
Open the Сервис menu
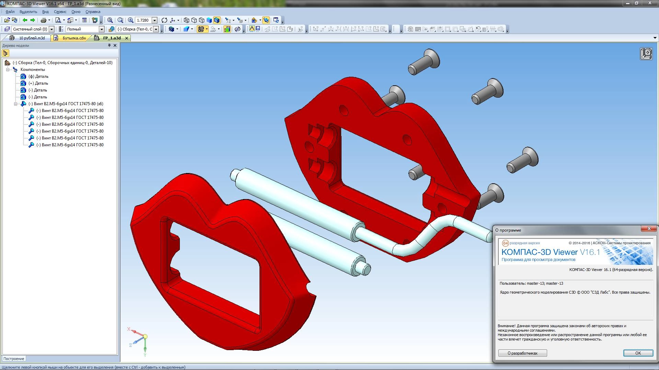pyautogui.click(x=60, y=12)
